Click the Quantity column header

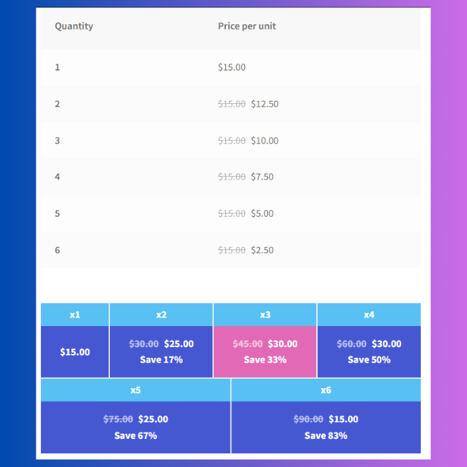pos(74,27)
